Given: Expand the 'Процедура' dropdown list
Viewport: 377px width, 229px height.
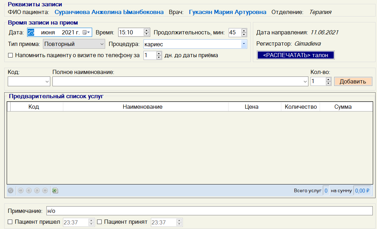Looking at the screenshot, I should point(243,44).
